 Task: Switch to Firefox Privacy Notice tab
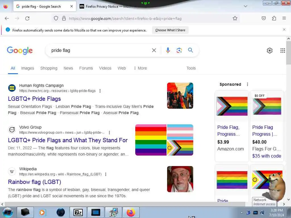click(x=106, y=6)
